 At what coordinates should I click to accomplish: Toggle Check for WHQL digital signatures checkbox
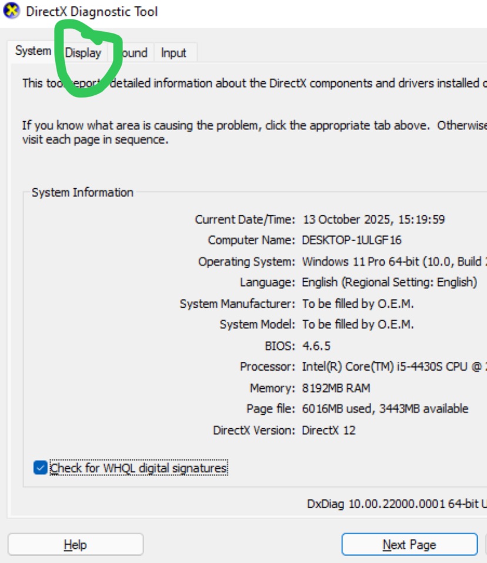click(40, 468)
